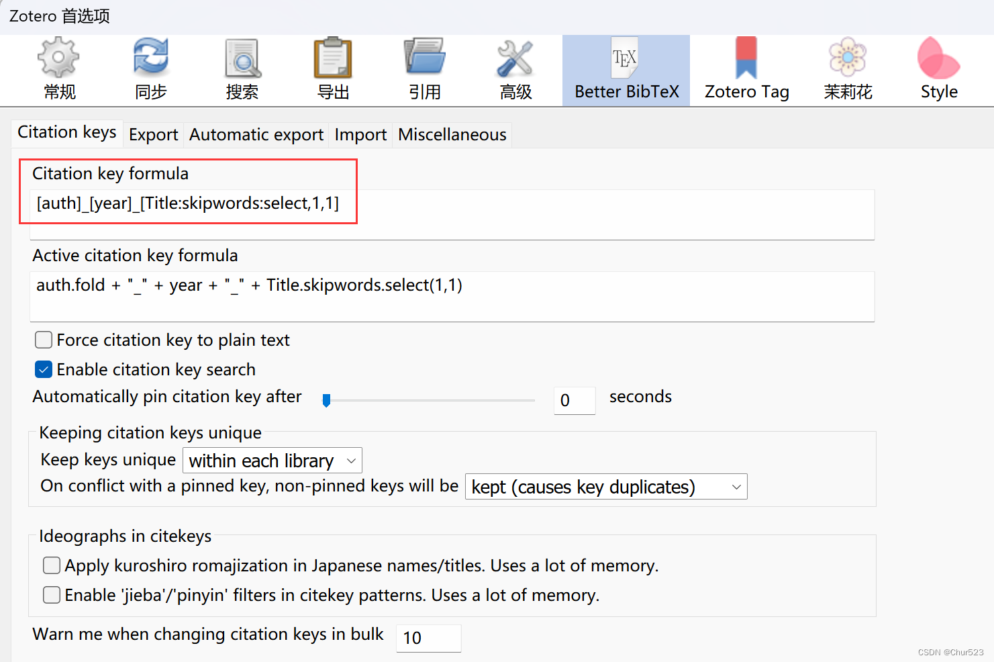Uncheck Enable citation key search
994x662 pixels.
(x=44, y=369)
